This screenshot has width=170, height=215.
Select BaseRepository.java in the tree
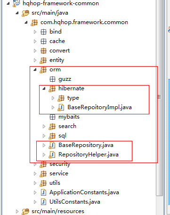click(x=86, y=145)
